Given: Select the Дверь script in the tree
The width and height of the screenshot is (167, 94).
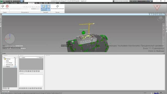Looking at the screenshot, I should (x=8, y=61).
